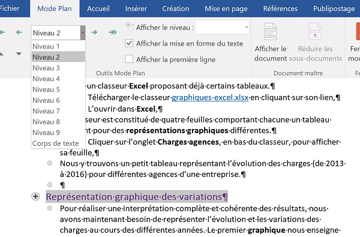The width and height of the screenshot is (360, 237).
Task: Choose Niveau 1 in the level list
Action: 58,46
